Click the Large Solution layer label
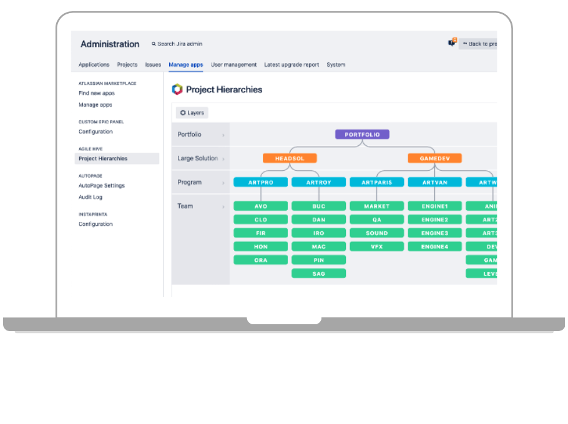This screenshot has height=424, width=568. pyautogui.click(x=197, y=158)
